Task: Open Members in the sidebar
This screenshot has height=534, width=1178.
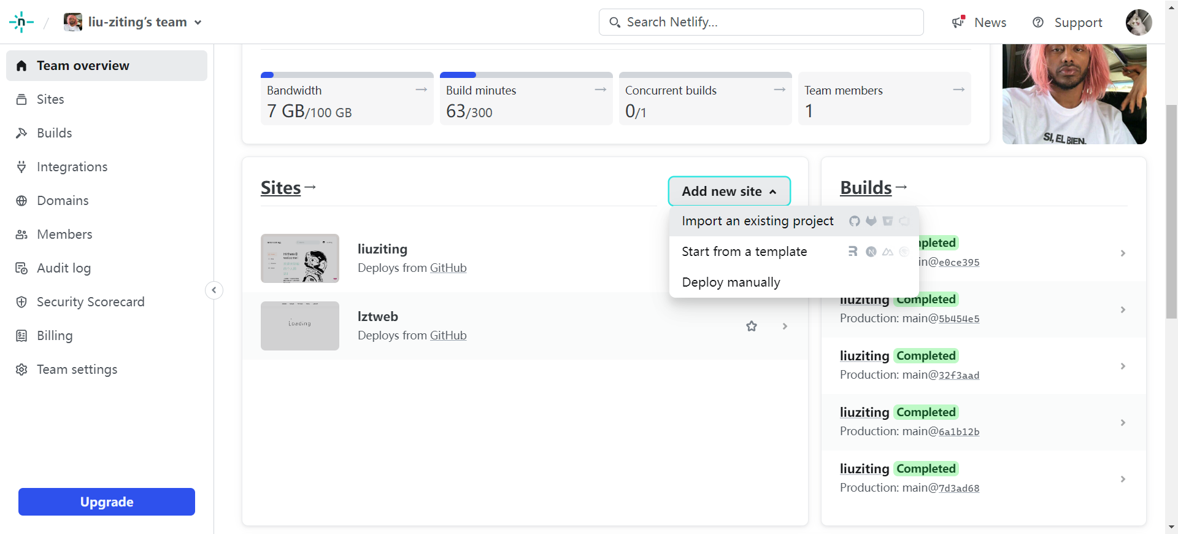Action: [x=107, y=234]
